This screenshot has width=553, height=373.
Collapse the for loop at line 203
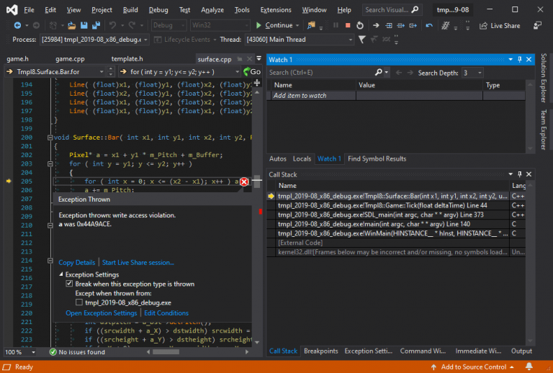(x=50, y=164)
